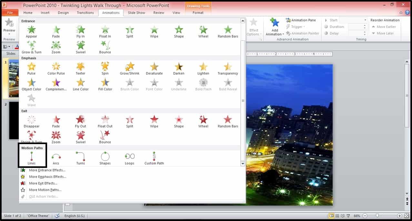Collapse the animation gallery with bottom arrow
The image size is (412, 221).
(243, 164)
